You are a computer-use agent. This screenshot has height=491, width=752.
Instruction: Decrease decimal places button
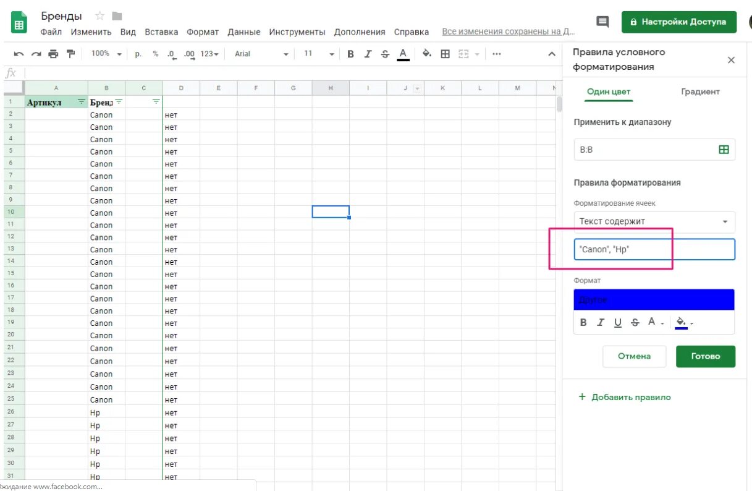(x=172, y=54)
